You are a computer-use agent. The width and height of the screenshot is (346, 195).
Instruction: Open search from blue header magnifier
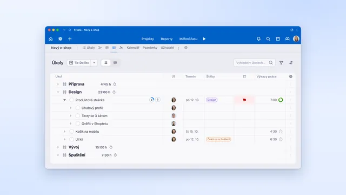pos(268,39)
